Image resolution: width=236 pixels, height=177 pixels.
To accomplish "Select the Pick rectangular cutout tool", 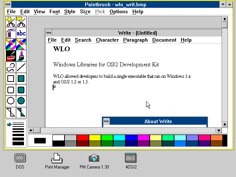I will click(21, 22).
